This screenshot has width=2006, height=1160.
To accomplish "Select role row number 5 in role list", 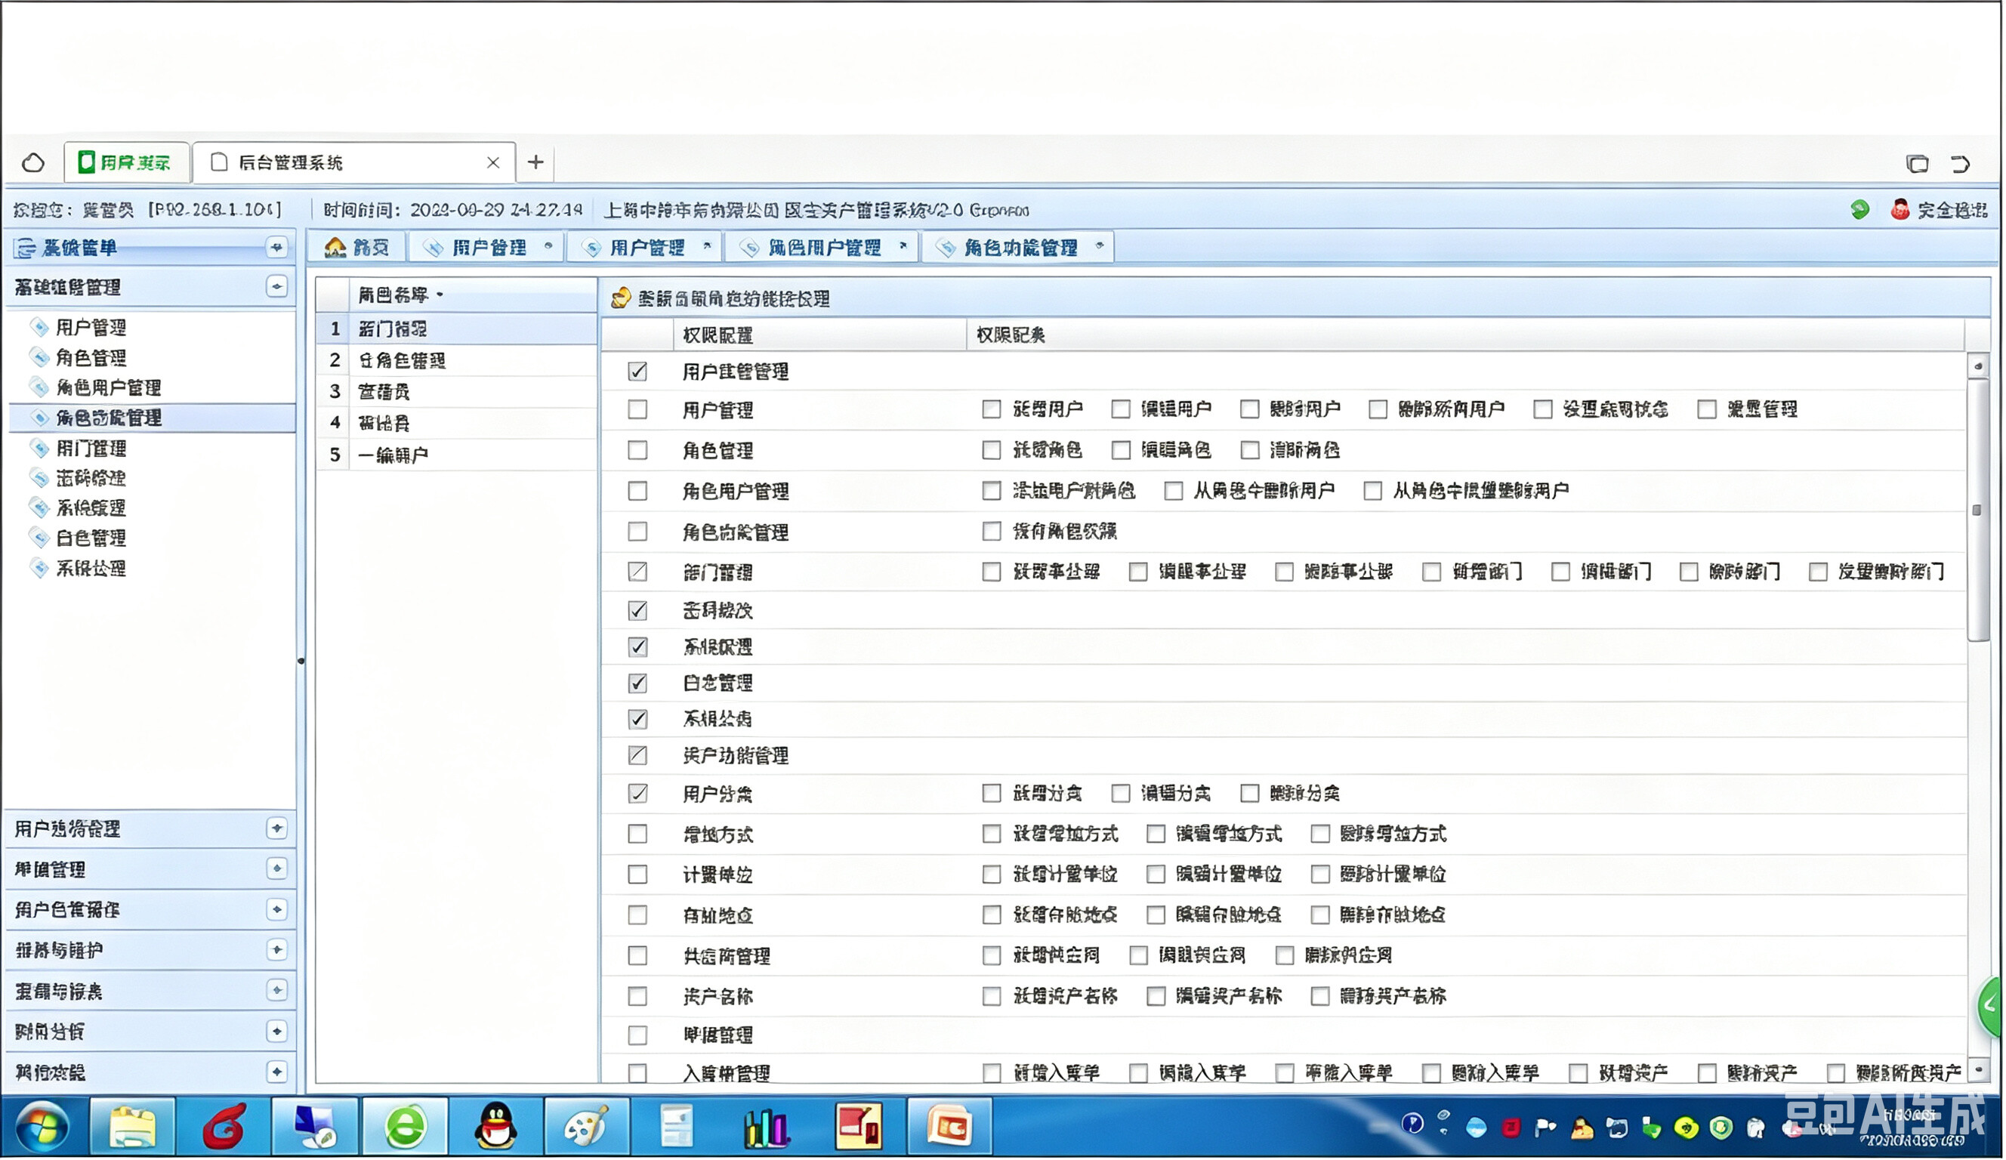I will [456, 455].
